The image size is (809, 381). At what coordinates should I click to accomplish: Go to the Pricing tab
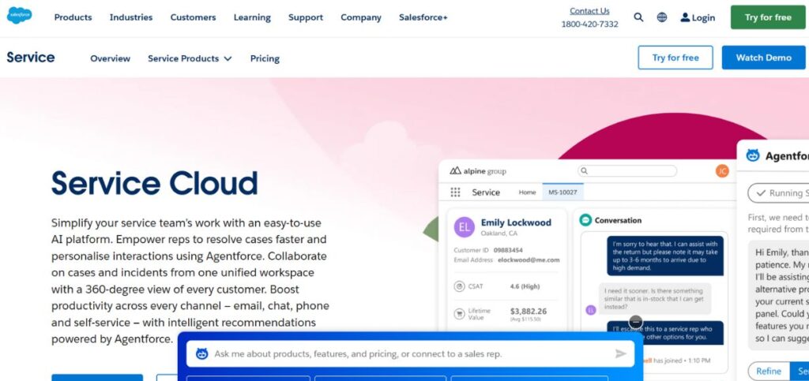tap(265, 58)
